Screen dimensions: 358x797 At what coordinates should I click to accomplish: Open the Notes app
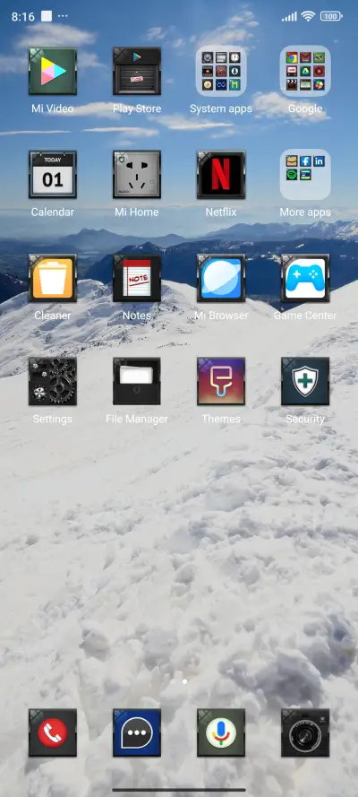point(136,278)
